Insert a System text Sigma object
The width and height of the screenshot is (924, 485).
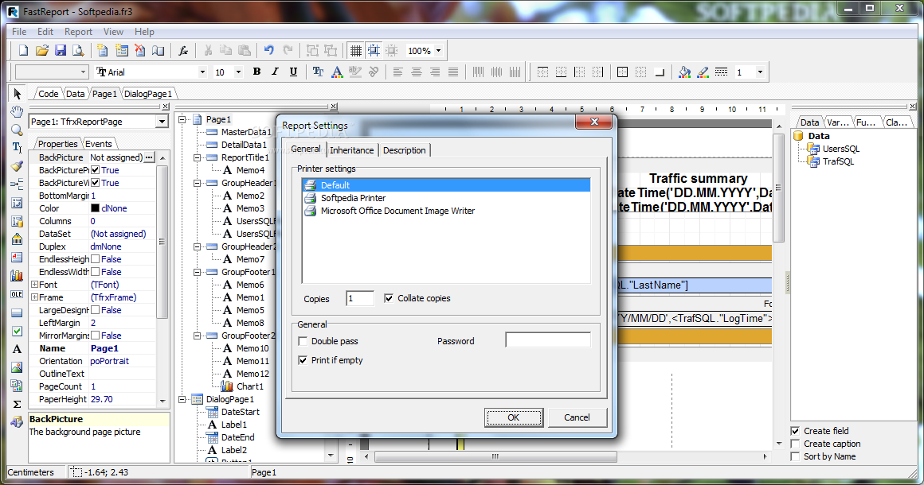point(17,404)
